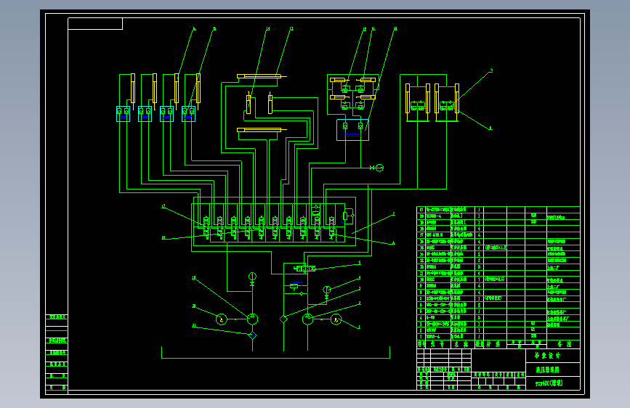Click the 备注 header in the parts table
This screenshot has height=408, width=630.
563,344
